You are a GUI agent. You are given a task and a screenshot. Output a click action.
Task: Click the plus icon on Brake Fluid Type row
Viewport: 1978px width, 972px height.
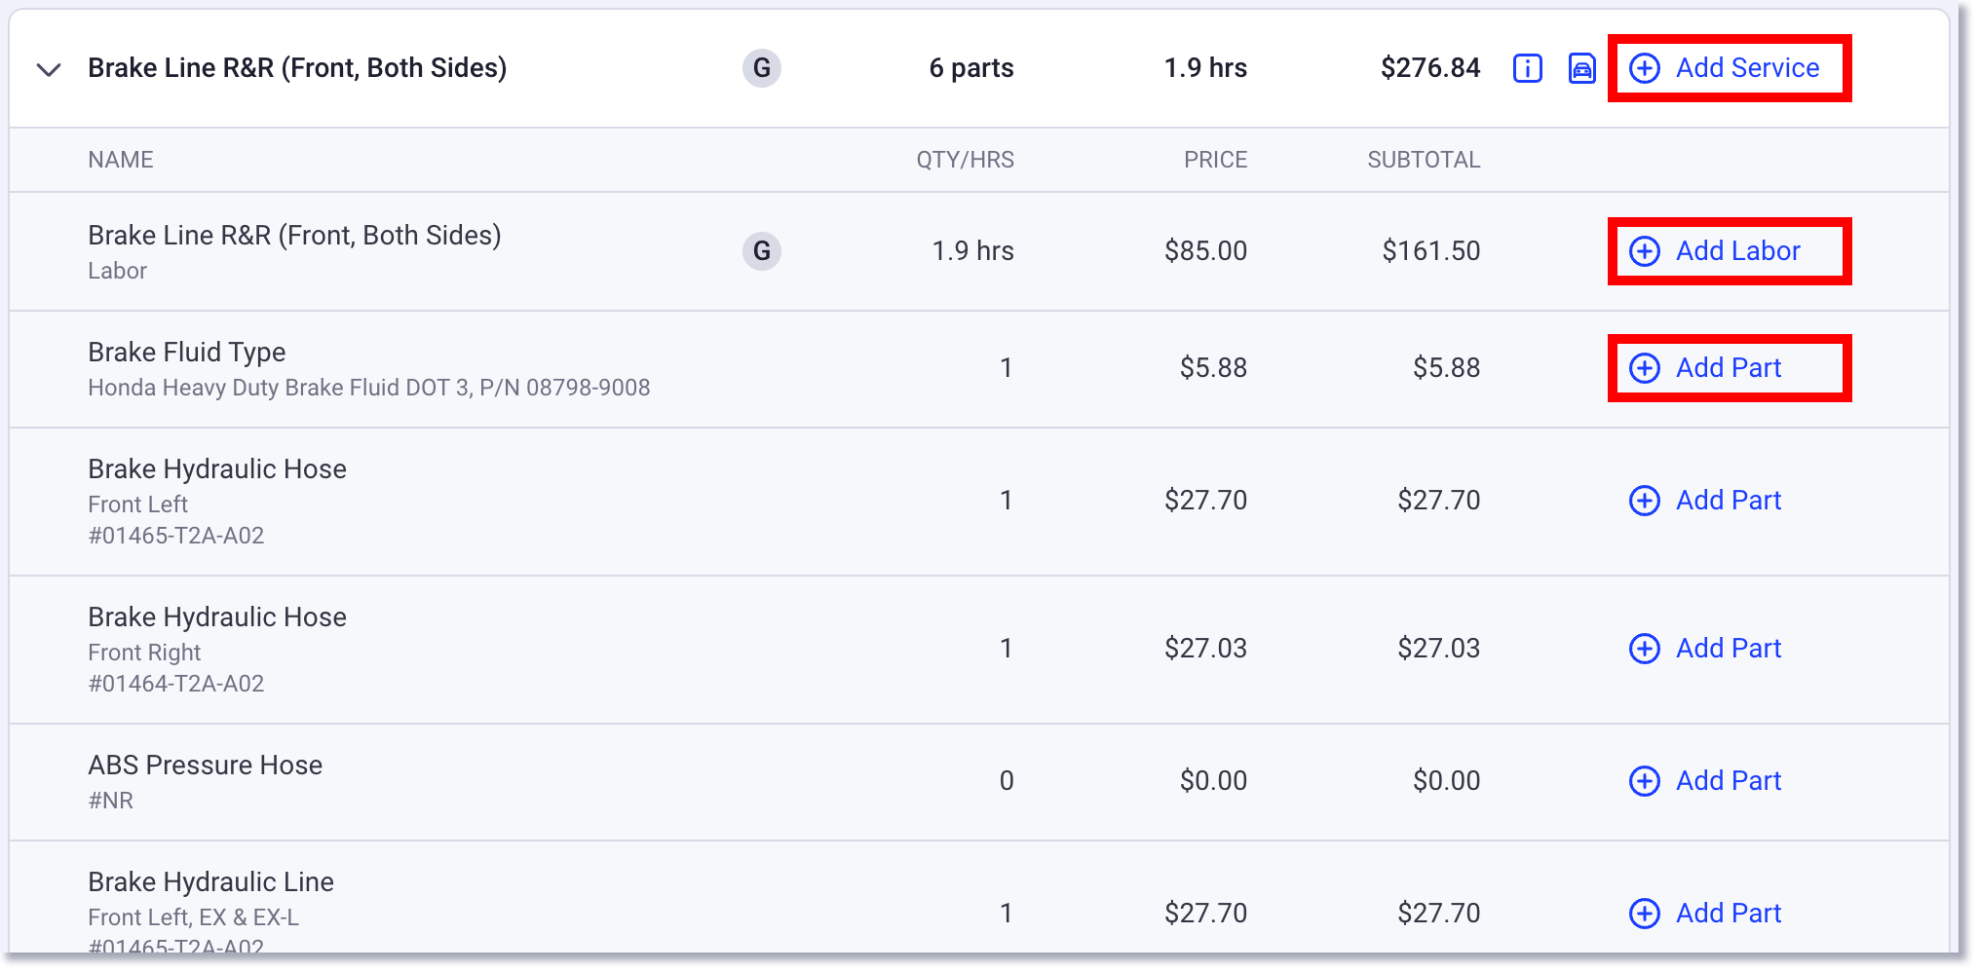(1644, 368)
